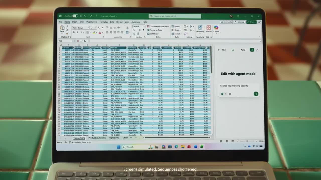Click the Comments button
Image resolution: width=321 pixels, height=180 pixels.
[226, 22]
